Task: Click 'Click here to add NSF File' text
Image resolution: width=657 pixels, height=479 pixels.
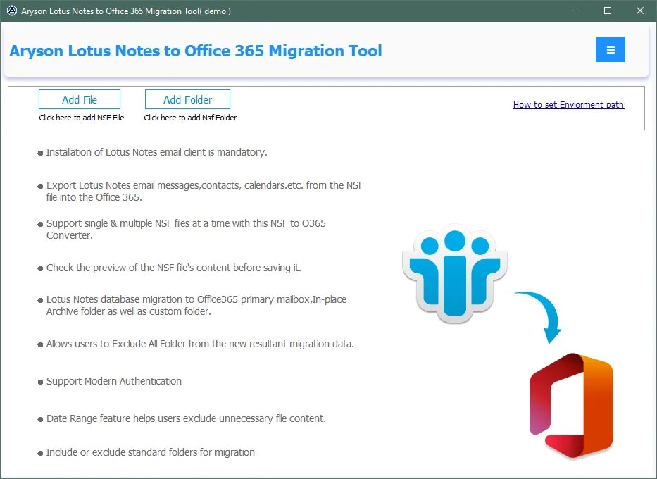Action: coord(82,118)
